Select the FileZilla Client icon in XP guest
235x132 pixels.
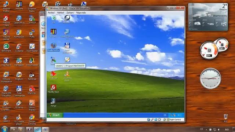pos(53,89)
